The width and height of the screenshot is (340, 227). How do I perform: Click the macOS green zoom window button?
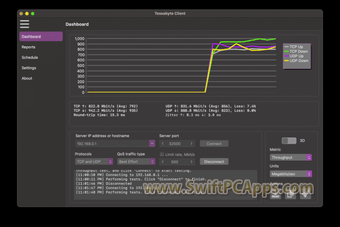33,13
